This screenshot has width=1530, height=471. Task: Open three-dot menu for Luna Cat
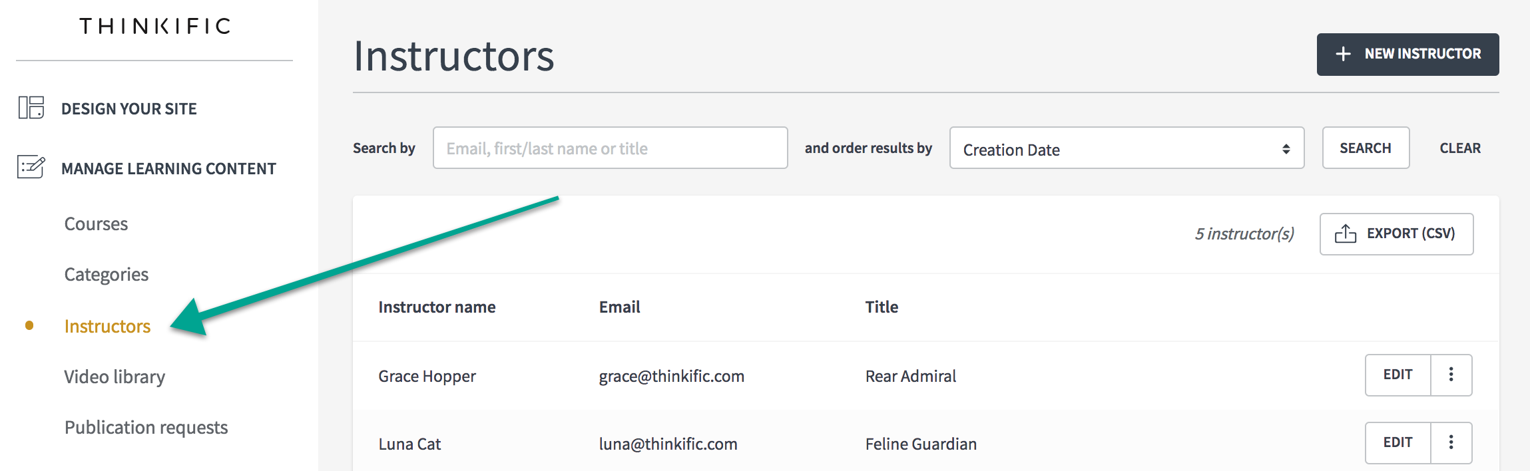tap(1451, 442)
